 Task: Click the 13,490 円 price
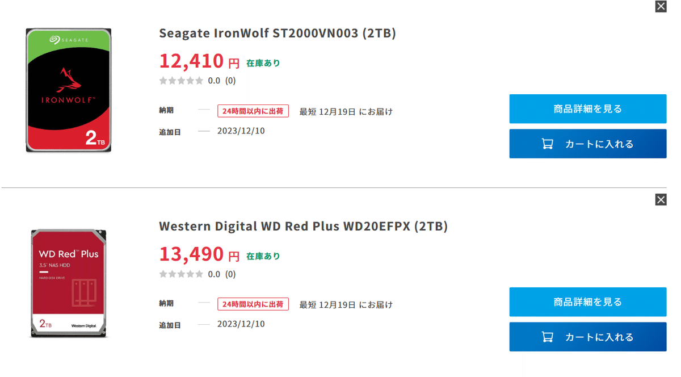point(199,253)
